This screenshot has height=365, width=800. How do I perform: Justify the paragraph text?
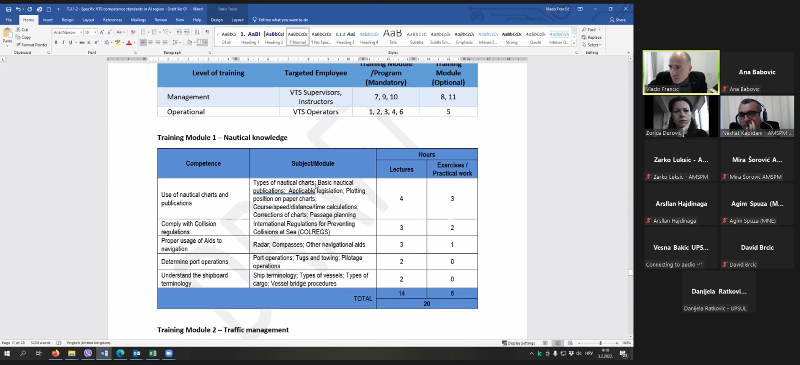coord(165,42)
